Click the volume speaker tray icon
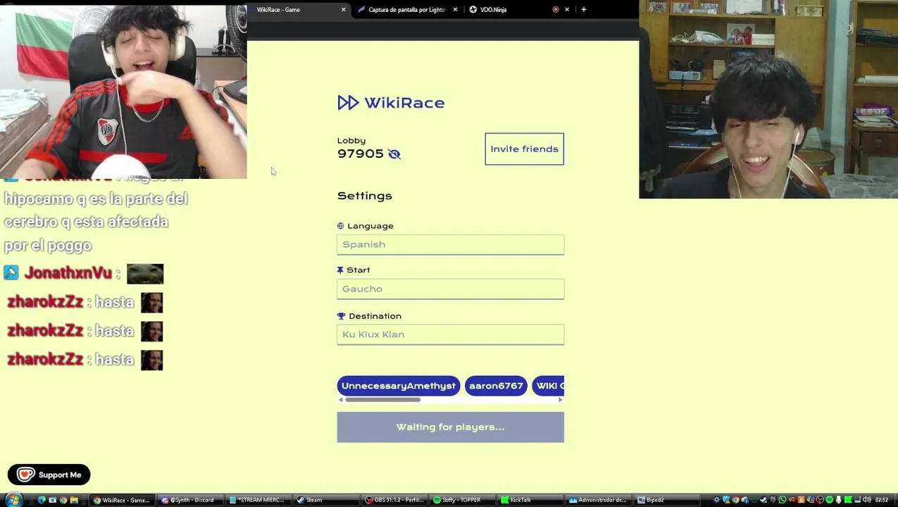This screenshot has height=507, width=898. coord(868,500)
